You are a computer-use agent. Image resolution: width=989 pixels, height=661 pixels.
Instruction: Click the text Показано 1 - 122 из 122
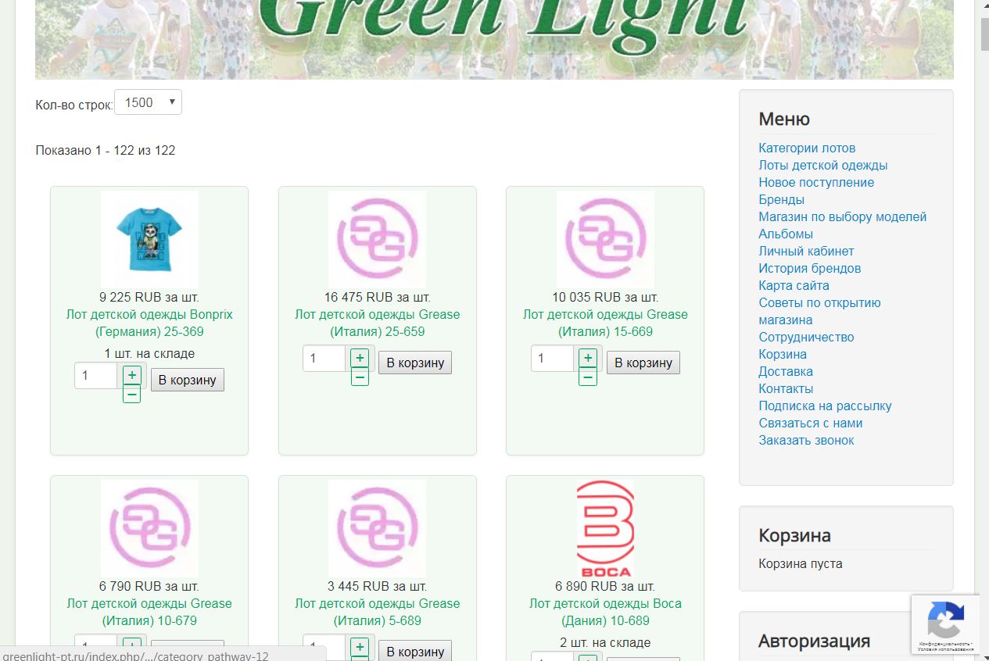coord(106,150)
